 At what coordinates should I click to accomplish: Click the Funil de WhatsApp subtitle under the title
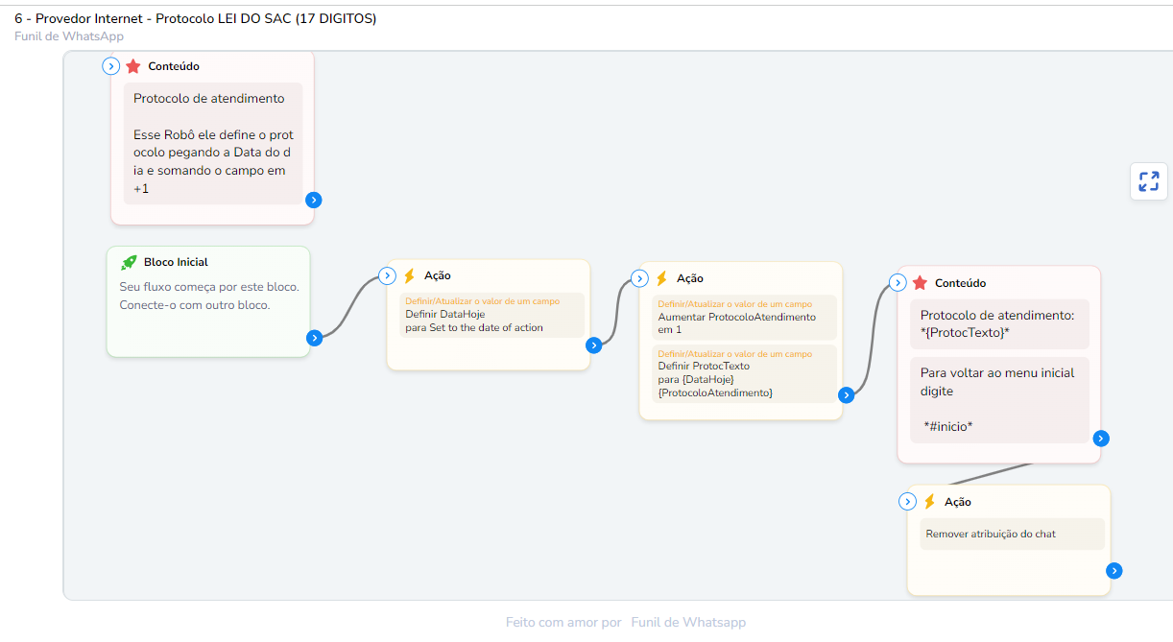tap(69, 36)
